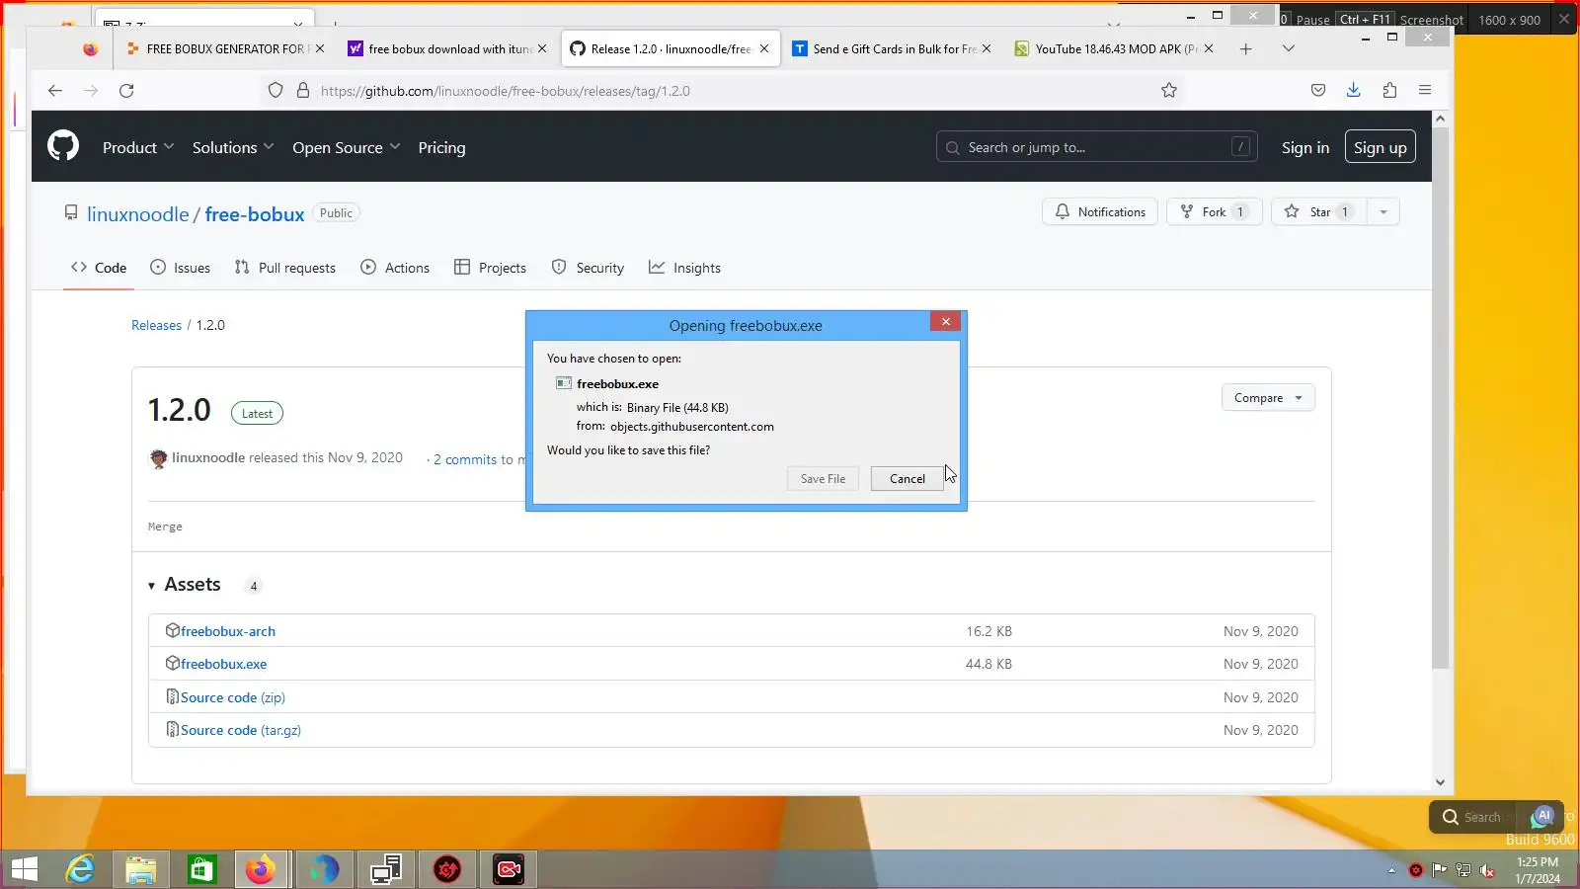Image resolution: width=1580 pixels, height=889 pixels.
Task: Cancel the freebobux.exe download
Action: point(908,479)
